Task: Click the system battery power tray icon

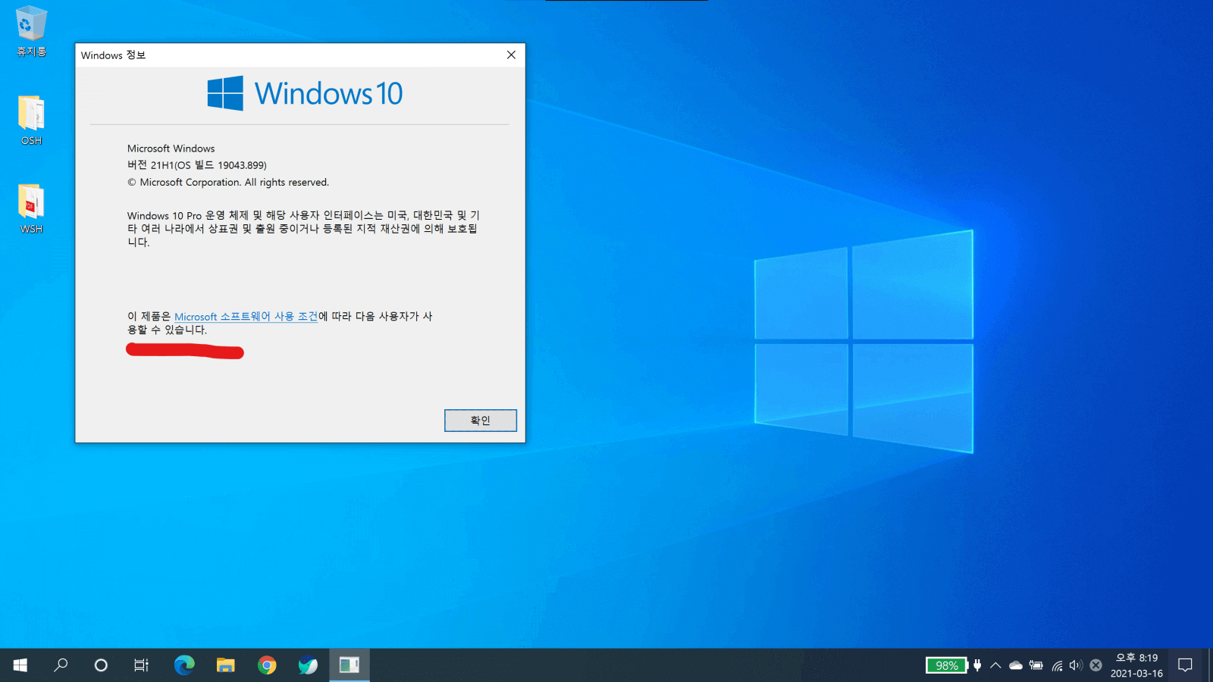Action: (x=1036, y=665)
